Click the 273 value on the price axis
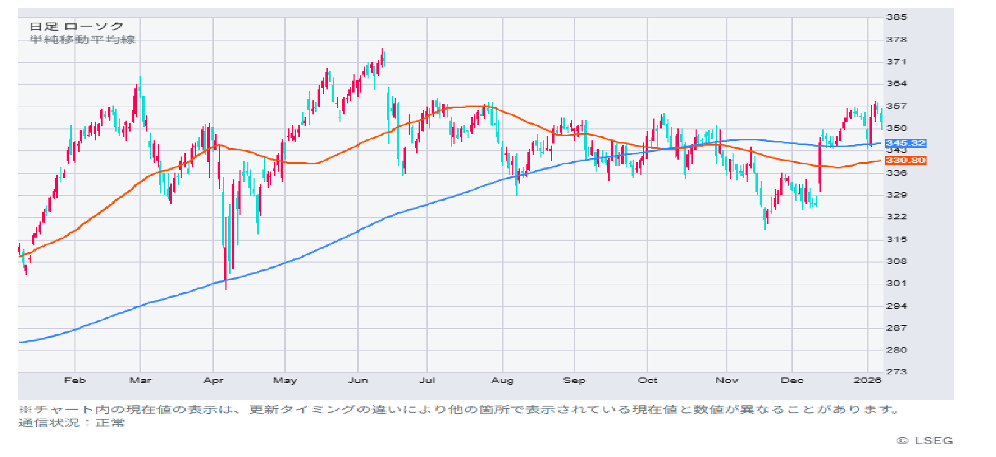The width and height of the screenshot is (996, 457). 897,372
